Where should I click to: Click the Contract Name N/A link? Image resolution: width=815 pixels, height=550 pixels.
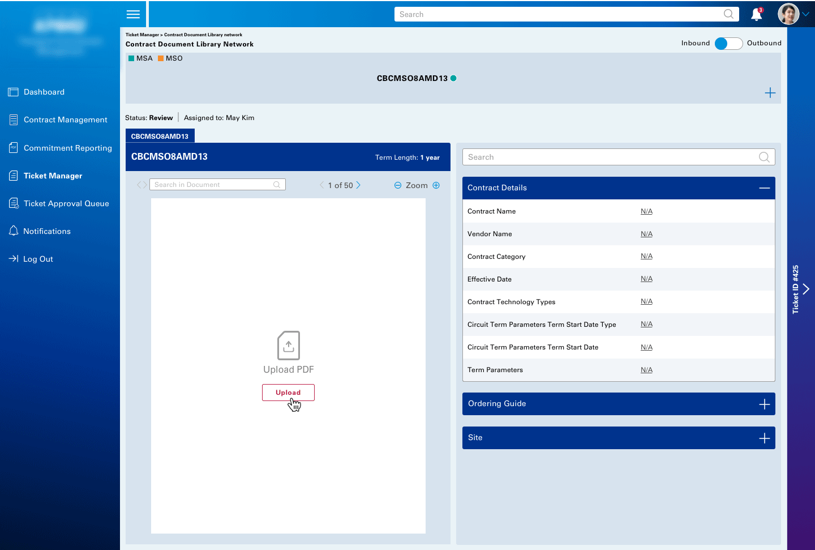click(x=646, y=211)
